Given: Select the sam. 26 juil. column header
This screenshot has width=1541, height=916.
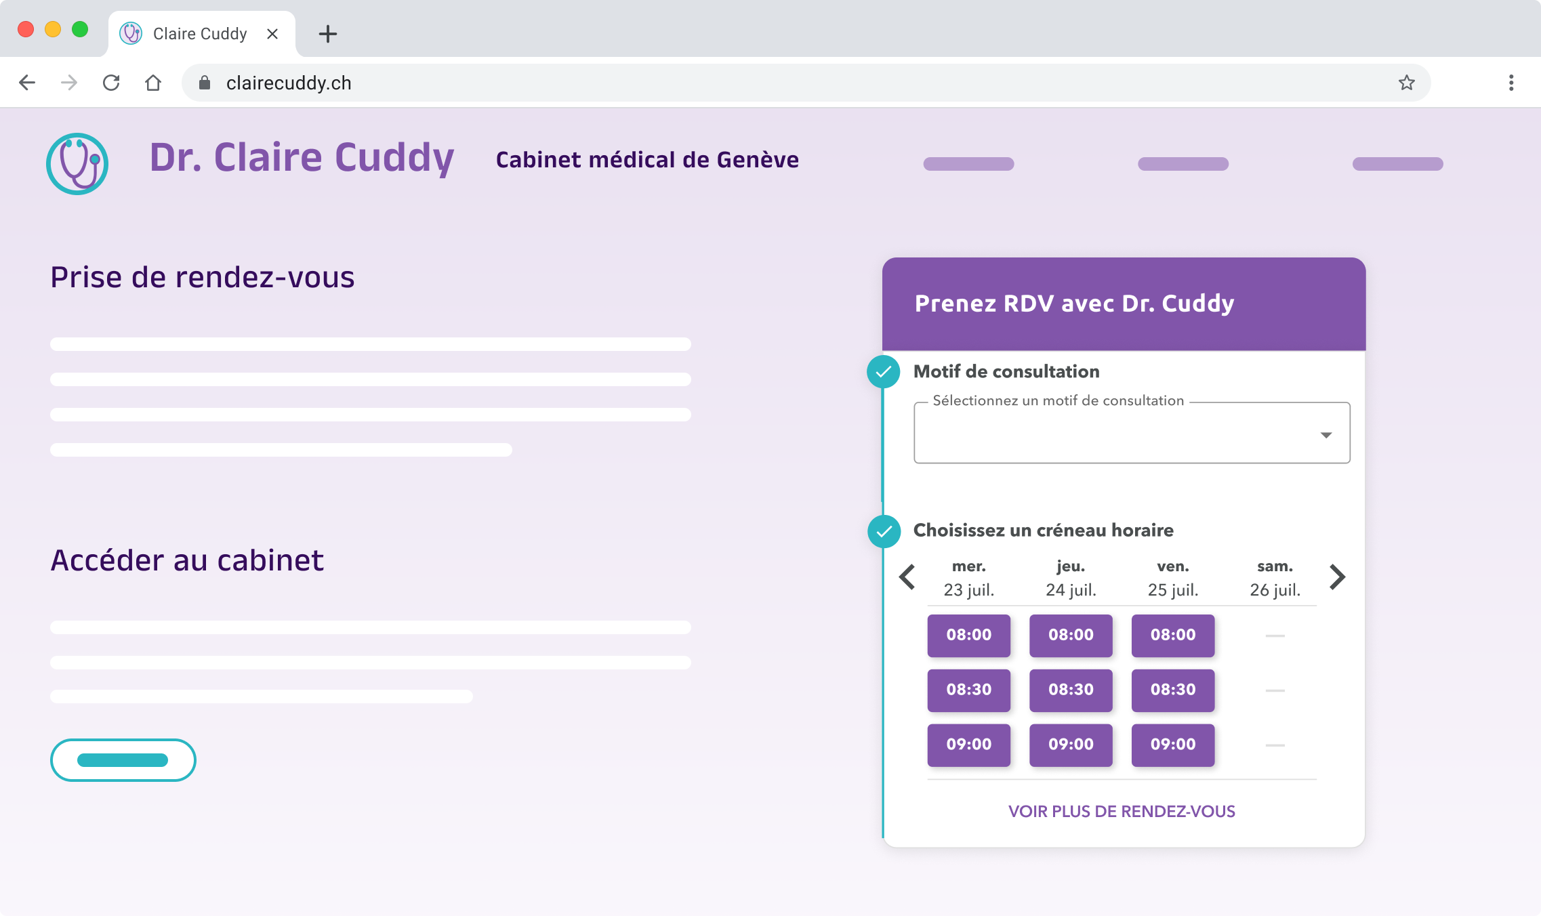Looking at the screenshot, I should pyautogui.click(x=1275, y=578).
